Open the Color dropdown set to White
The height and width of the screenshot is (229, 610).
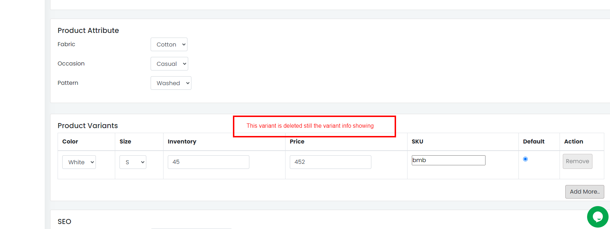[x=79, y=162]
